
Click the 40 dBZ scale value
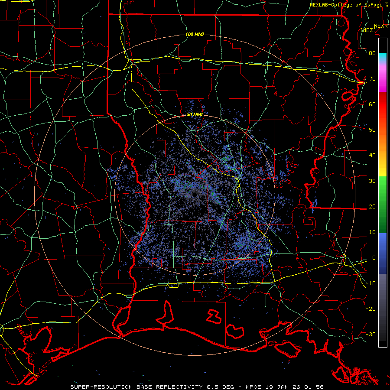tap(372, 156)
